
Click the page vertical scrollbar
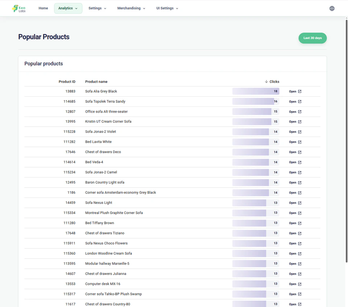coord(347,141)
